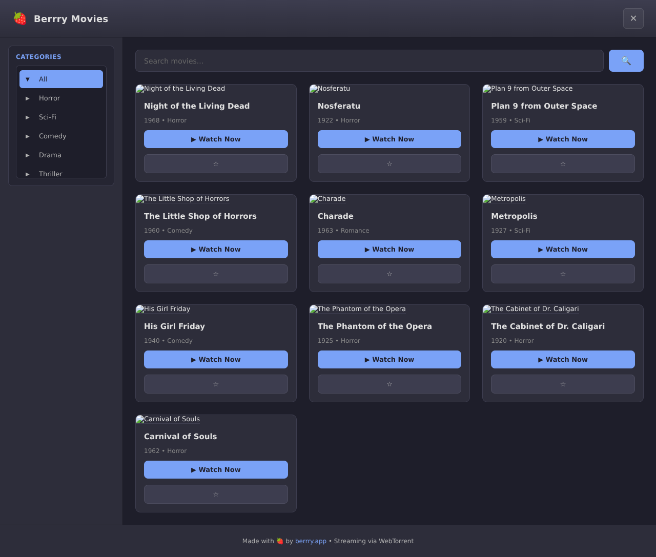The width and height of the screenshot is (656, 557).
Task: Open the berrry.app footer link
Action: [x=311, y=541]
